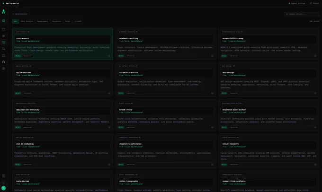
Task: Open the application-security skill title
Action: click(28, 110)
